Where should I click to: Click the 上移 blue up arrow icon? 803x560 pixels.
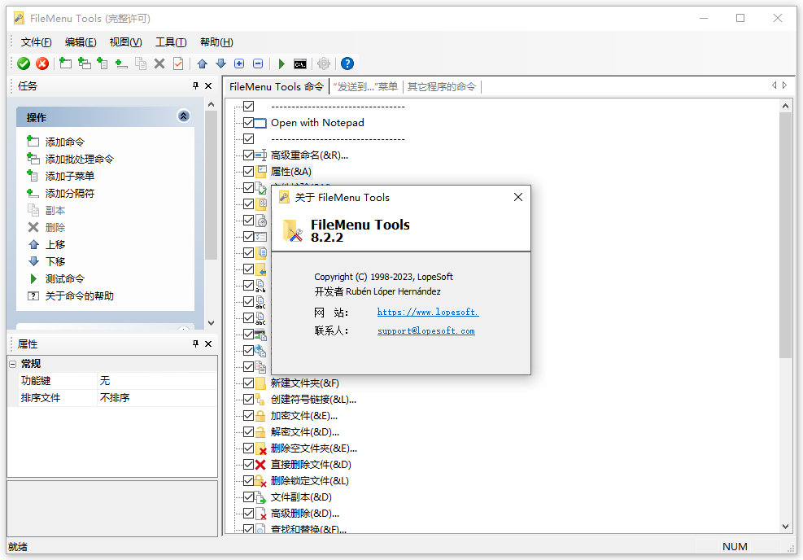tap(34, 244)
